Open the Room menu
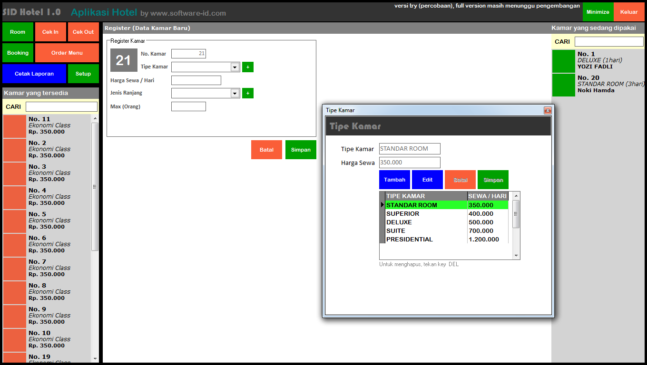Viewport: 647px width, 365px height. point(18,32)
